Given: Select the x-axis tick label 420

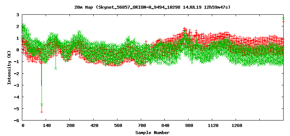Looking at the screenshot, I should tap(94, 126).
